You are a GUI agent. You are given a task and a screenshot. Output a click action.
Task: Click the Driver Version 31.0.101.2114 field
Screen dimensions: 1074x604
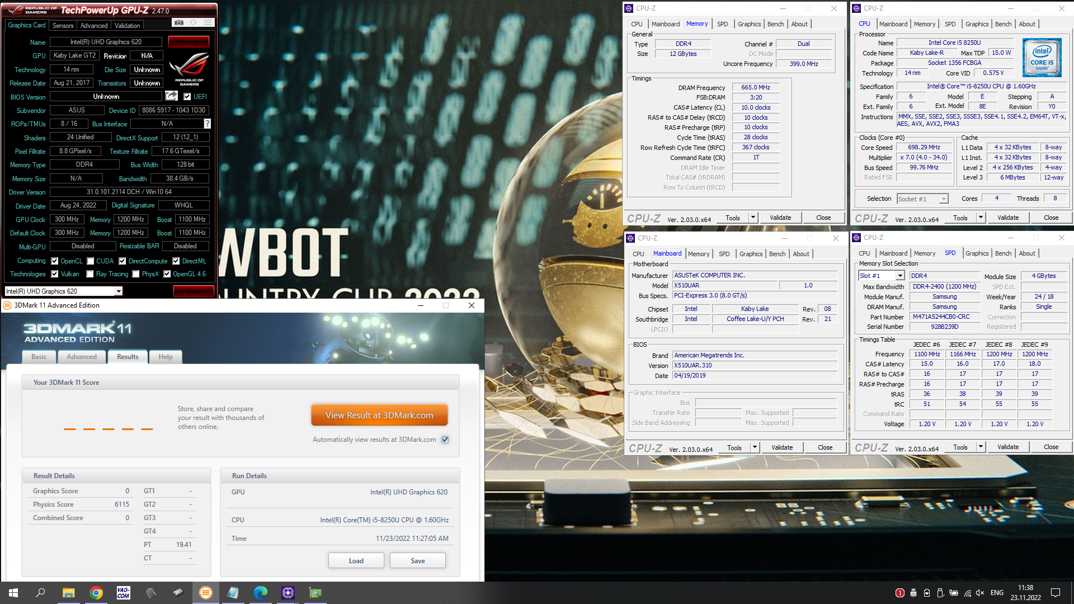(129, 192)
